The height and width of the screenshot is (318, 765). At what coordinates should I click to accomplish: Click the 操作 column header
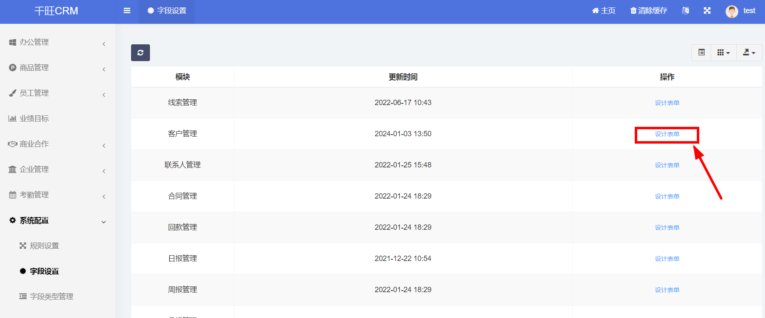(667, 77)
